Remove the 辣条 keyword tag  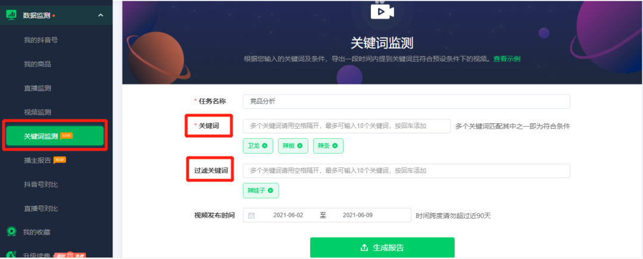tap(335, 146)
